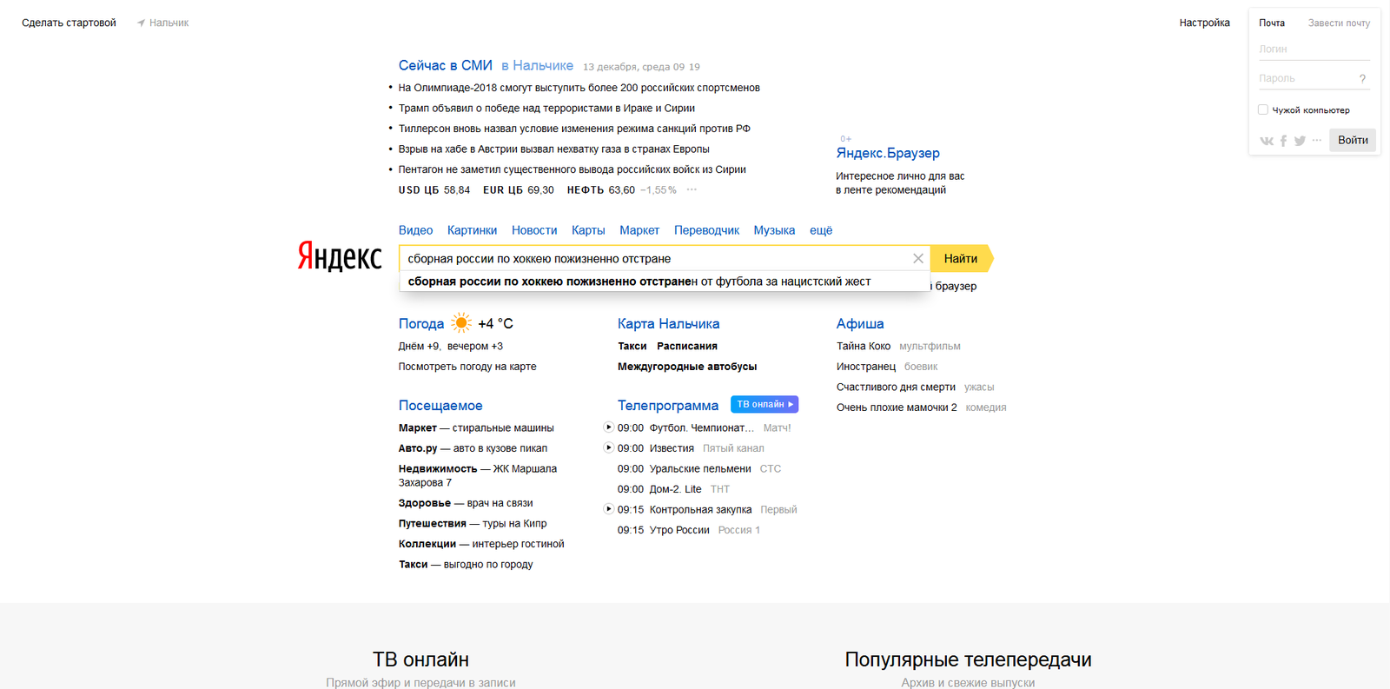This screenshot has width=1390, height=689.
Task: Click Посмотреть погоду на карте
Action: tap(467, 367)
